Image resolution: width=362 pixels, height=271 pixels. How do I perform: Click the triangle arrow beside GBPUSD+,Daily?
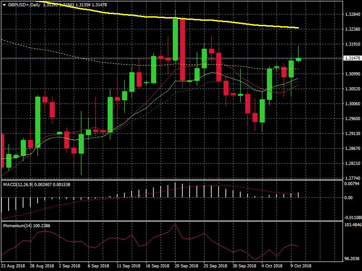pyautogui.click(x=5, y=5)
